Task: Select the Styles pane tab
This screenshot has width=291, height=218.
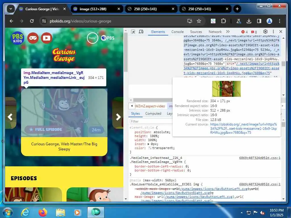Action: click(135, 114)
